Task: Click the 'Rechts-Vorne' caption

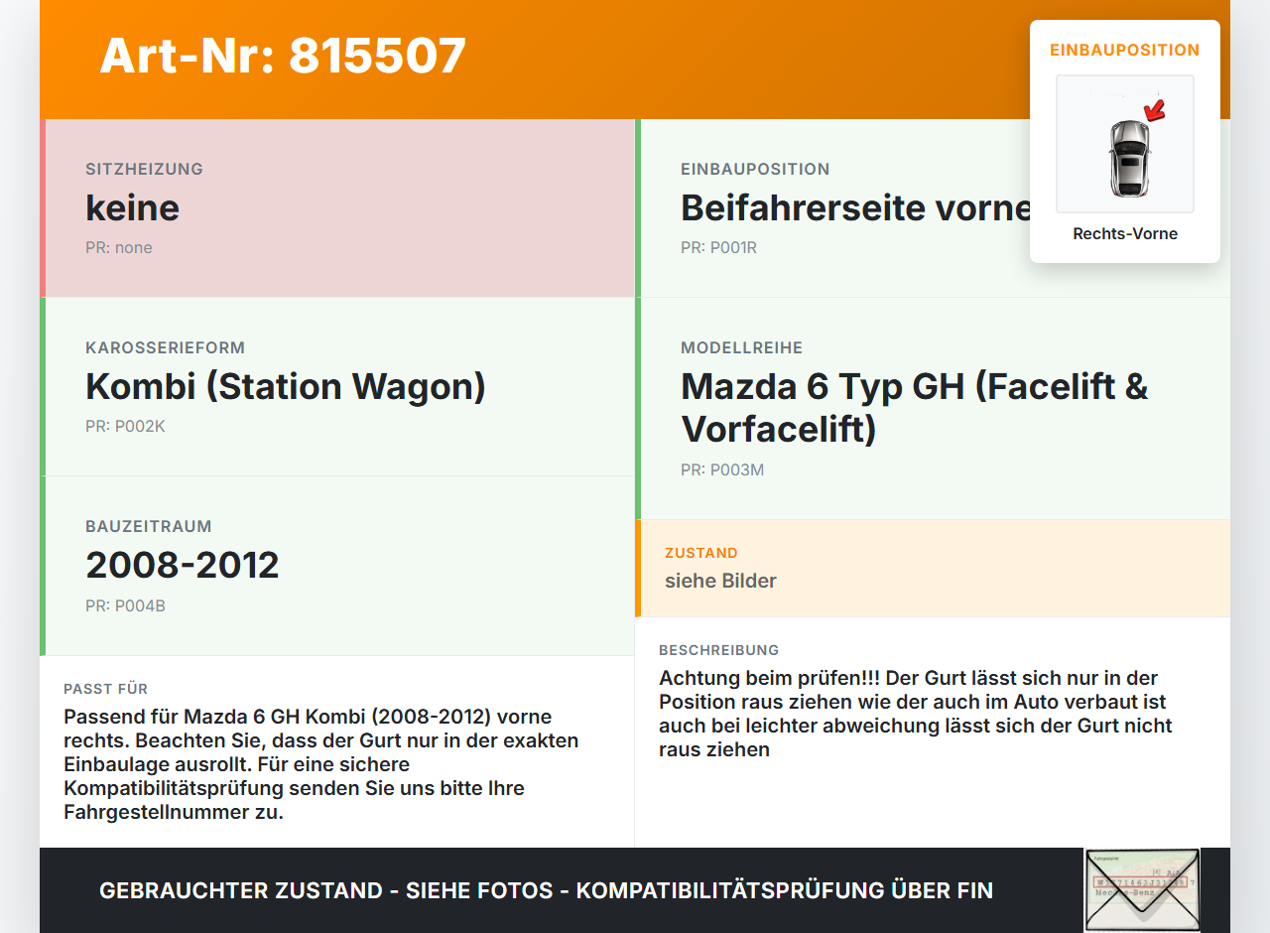Action: (1125, 234)
